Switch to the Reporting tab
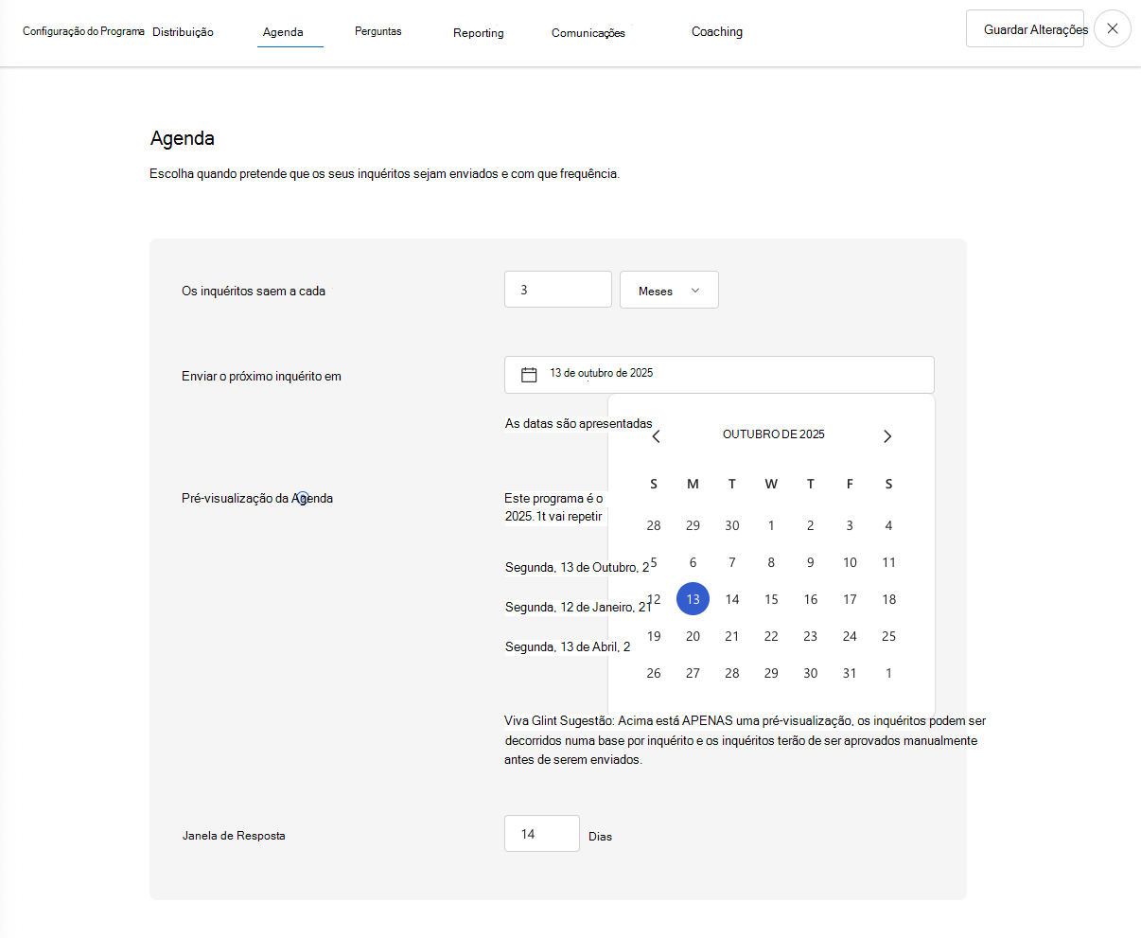 pyautogui.click(x=478, y=32)
